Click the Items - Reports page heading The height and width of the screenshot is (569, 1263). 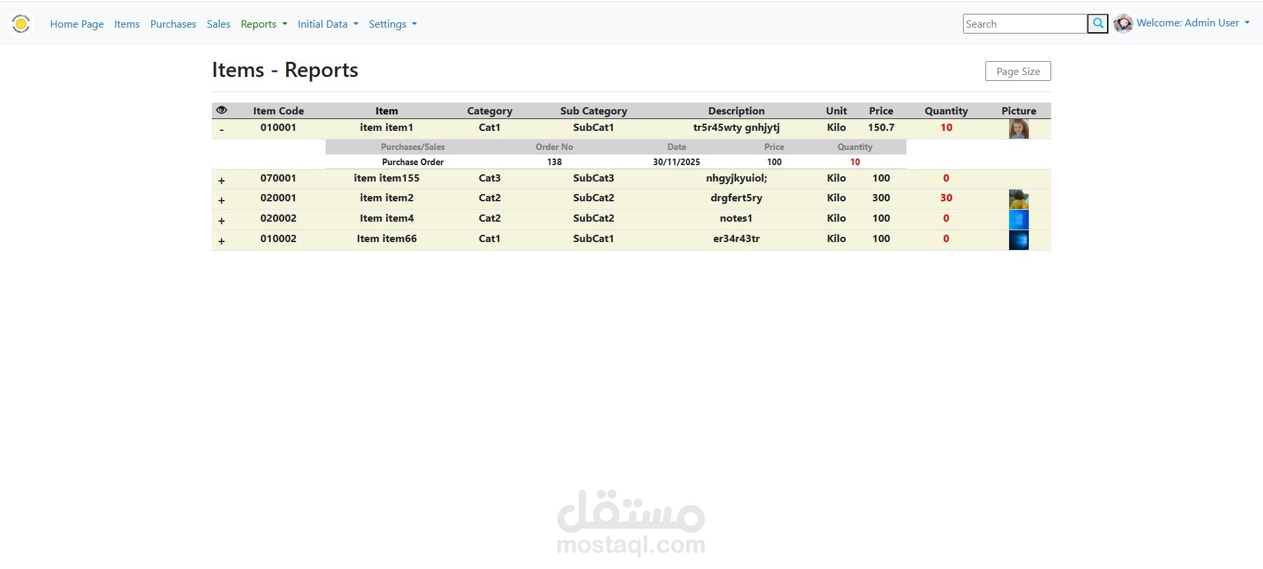[285, 70]
